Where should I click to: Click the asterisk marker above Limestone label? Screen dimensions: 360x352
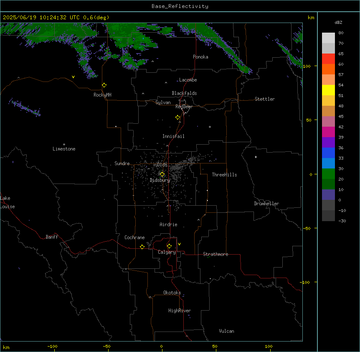click(64, 145)
